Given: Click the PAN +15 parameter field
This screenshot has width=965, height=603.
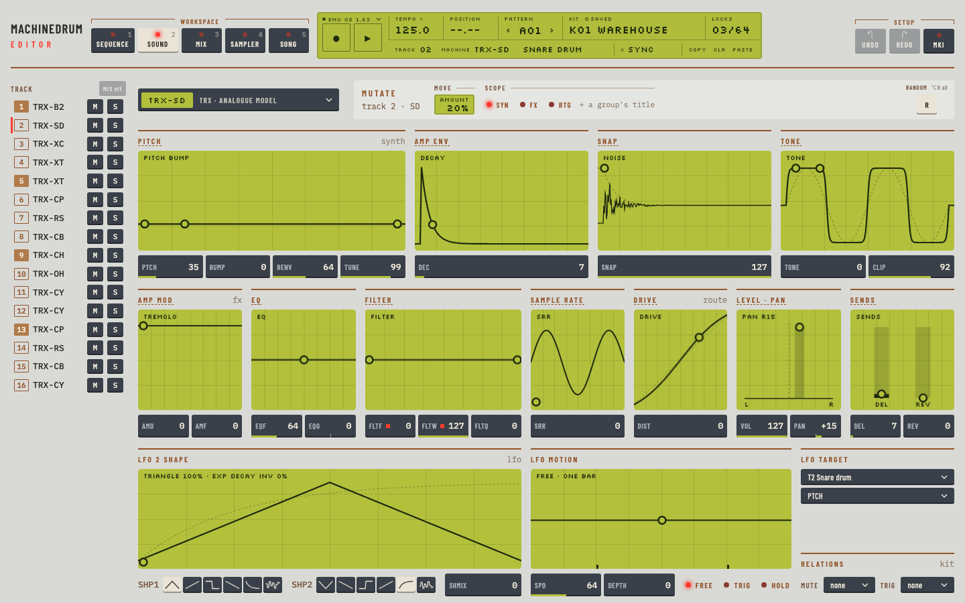Looking at the screenshot, I should coord(816,426).
